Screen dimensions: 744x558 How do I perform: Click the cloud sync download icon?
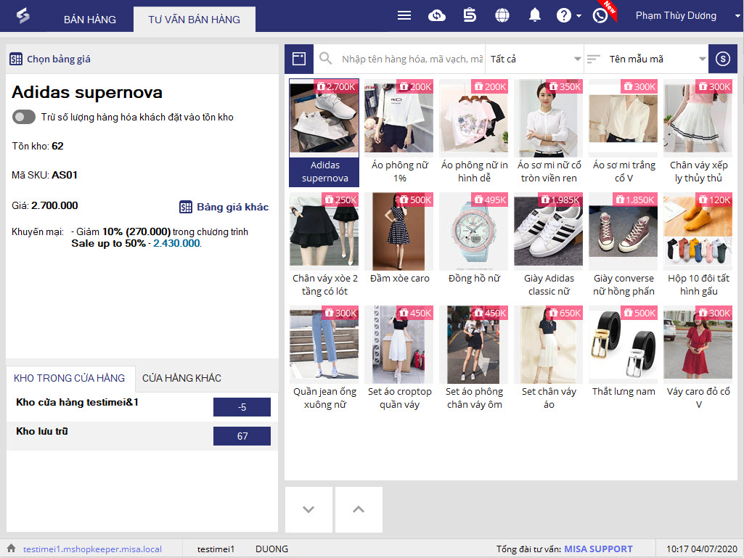pyautogui.click(x=436, y=16)
